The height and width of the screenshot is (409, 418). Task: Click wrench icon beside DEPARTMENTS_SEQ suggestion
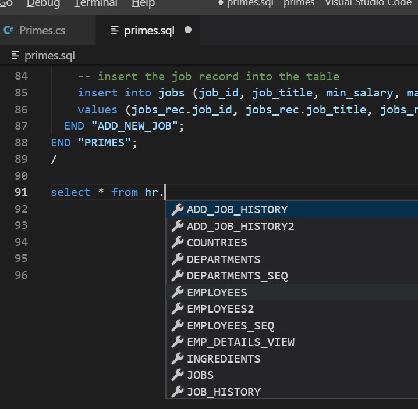click(x=178, y=276)
